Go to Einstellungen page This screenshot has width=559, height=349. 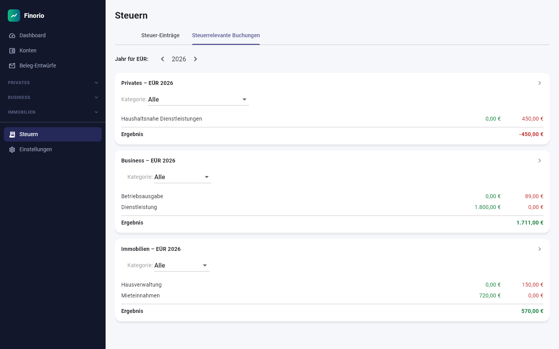[x=53, y=149]
